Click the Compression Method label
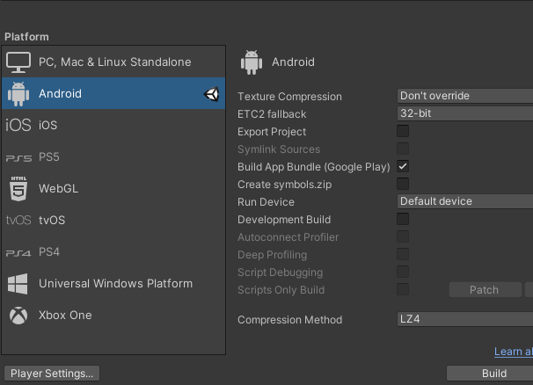The height and width of the screenshot is (385, 533). tap(290, 320)
